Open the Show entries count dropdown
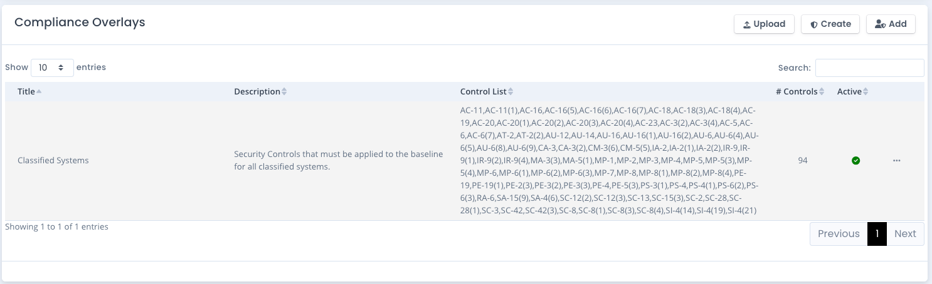The width and height of the screenshot is (932, 284). (x=51, y=68)
